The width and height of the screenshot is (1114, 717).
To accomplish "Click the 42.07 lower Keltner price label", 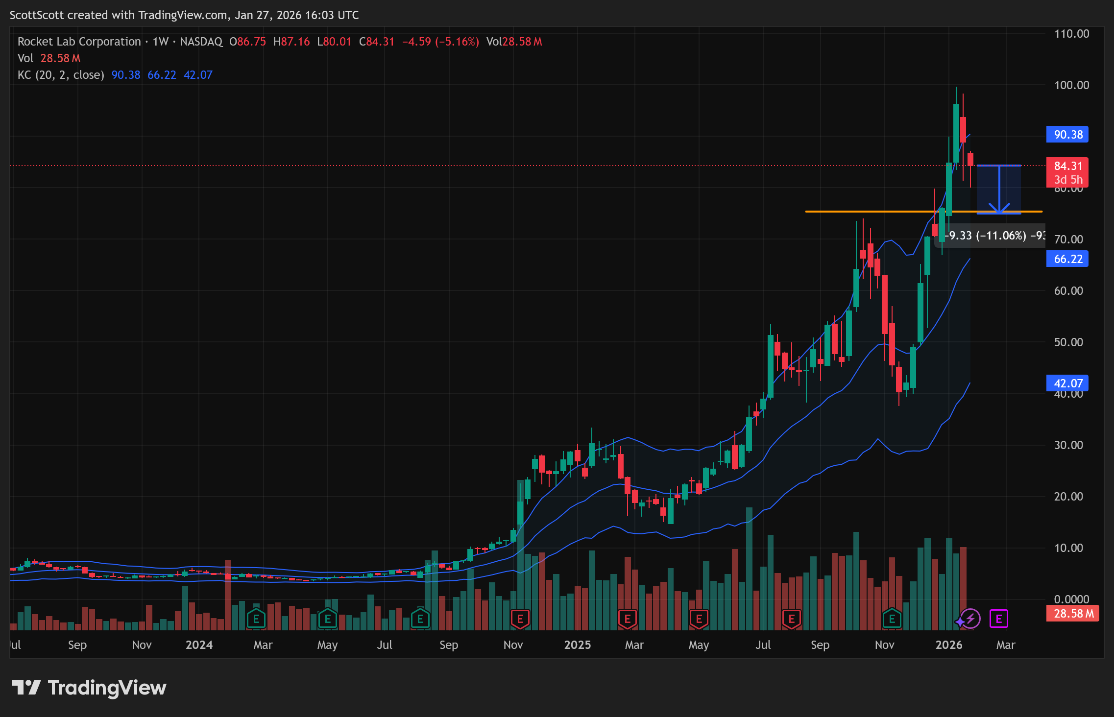I will click(1067, 383).
